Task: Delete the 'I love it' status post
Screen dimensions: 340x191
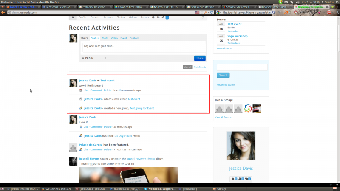Action: [x=108, y=126]
